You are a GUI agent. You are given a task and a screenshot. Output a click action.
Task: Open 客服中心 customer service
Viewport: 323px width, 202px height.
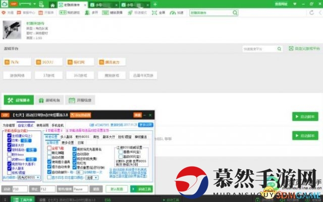point(26,13)
